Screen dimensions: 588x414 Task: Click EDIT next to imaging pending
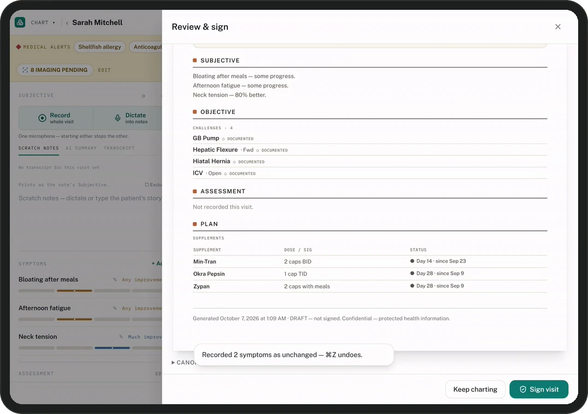tap(104, 70)
